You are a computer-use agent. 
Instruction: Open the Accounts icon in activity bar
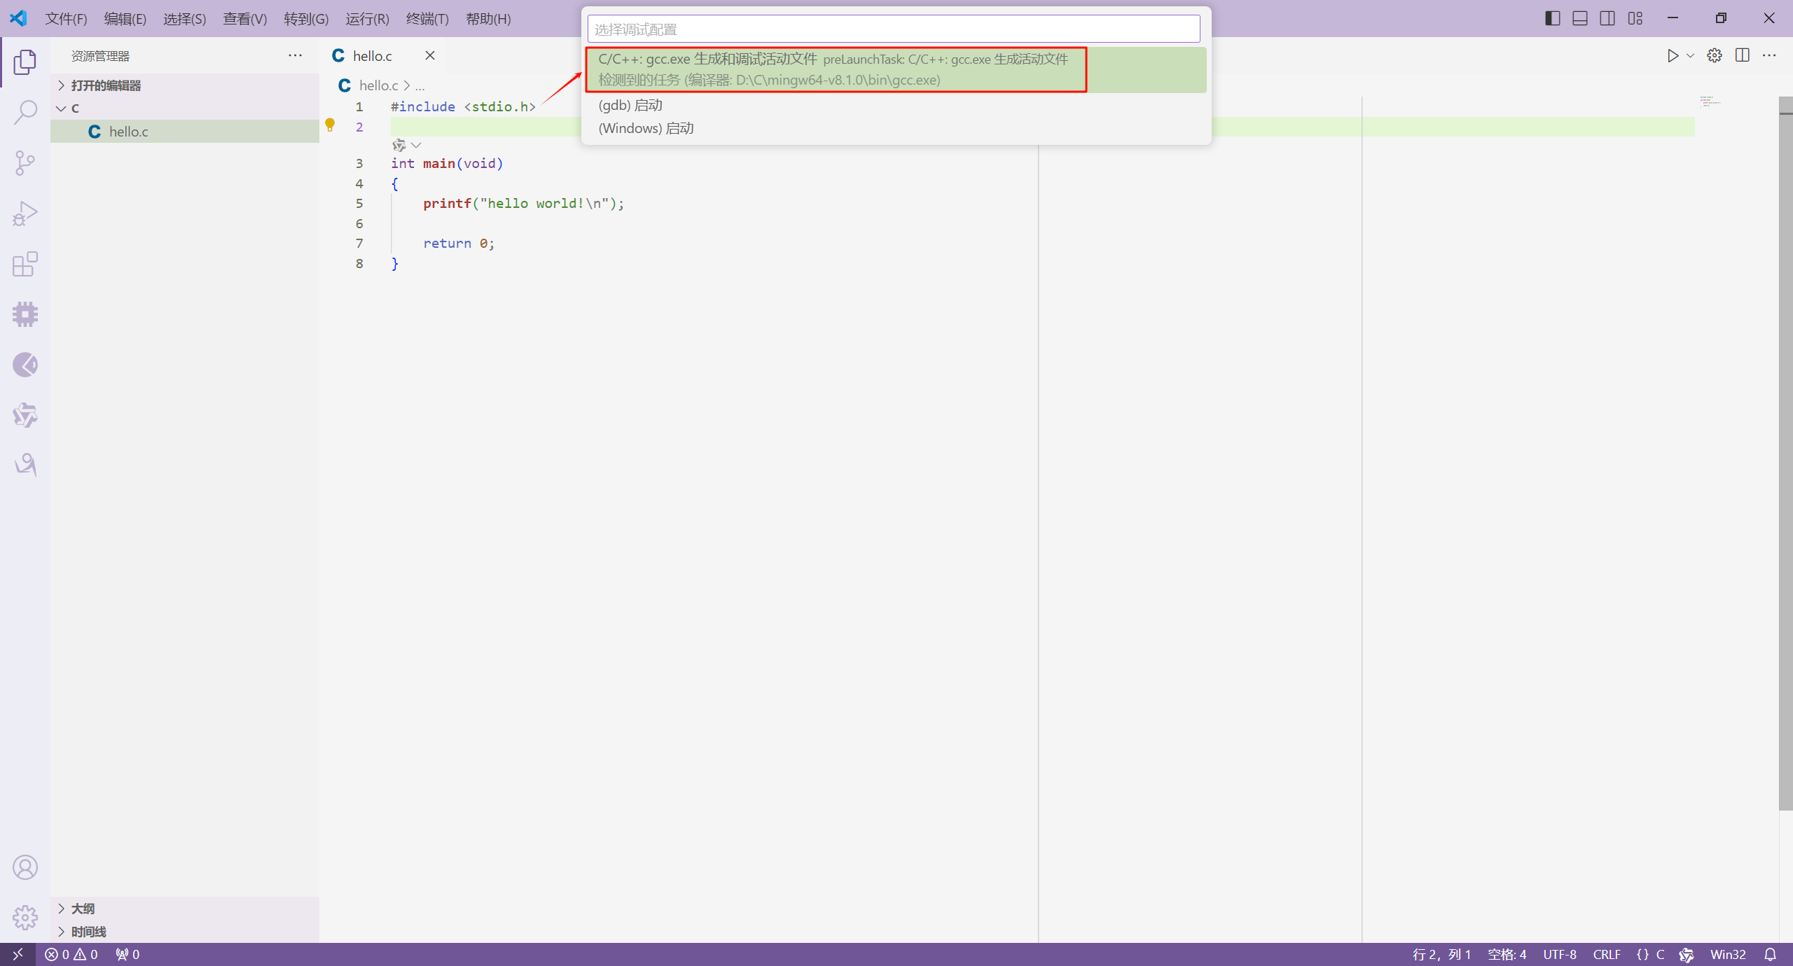pyautogui.click(x=25, y=867)
